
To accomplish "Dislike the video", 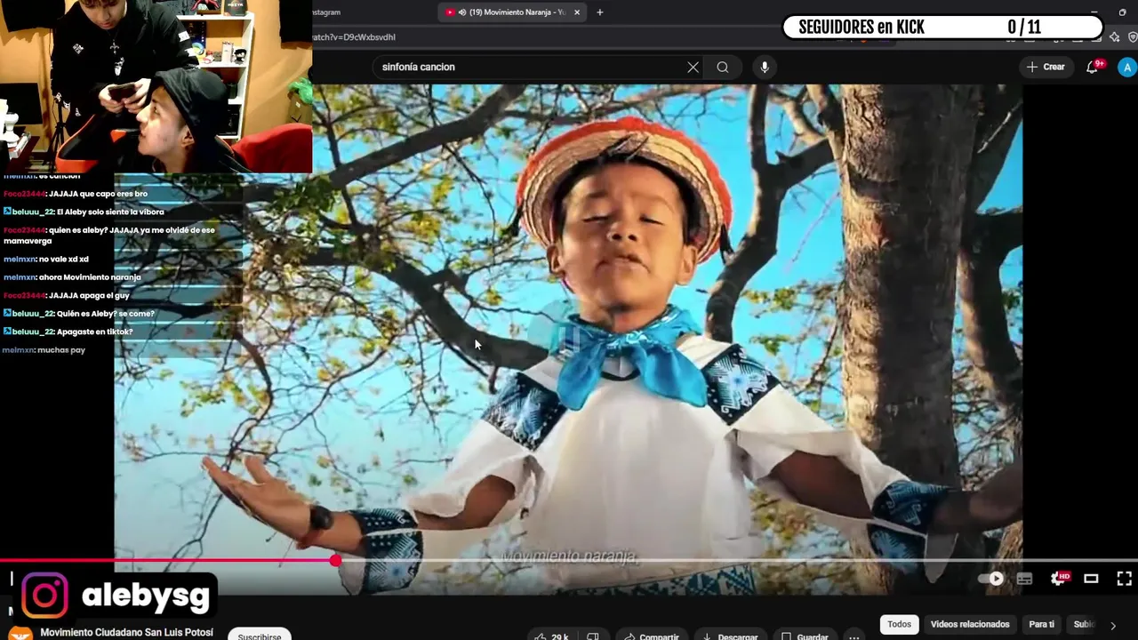I will [593, 636].
